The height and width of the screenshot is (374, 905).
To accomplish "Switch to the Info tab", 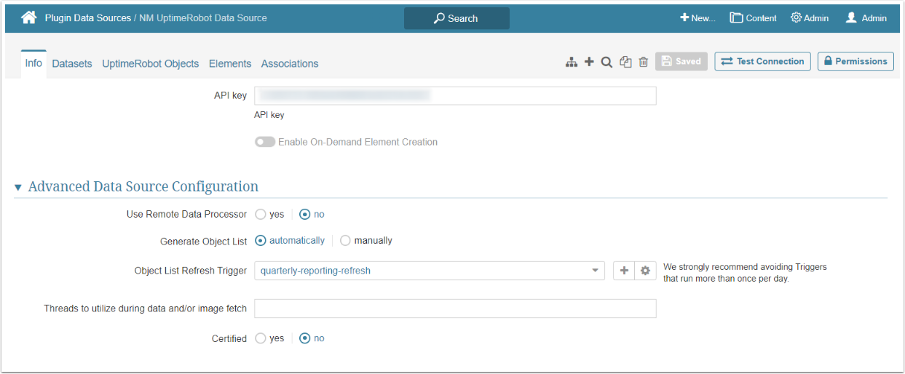I will (x=33, y=63).
